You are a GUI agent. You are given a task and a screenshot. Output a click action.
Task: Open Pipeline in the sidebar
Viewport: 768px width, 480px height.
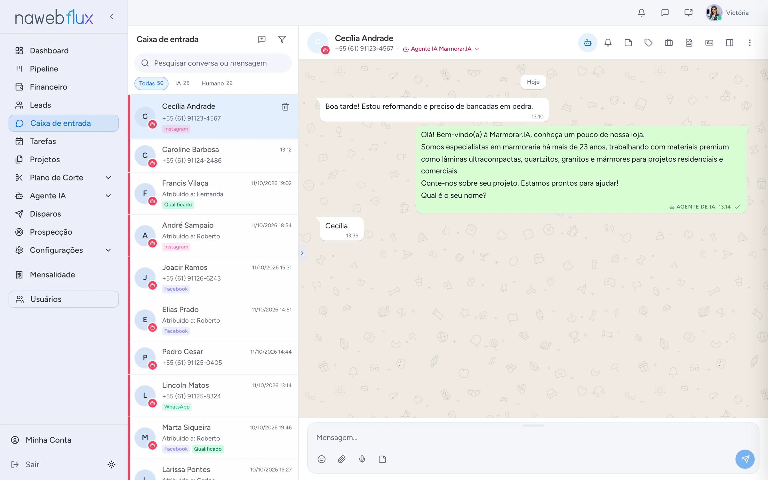pyautogui.click(x=64, y=69)
